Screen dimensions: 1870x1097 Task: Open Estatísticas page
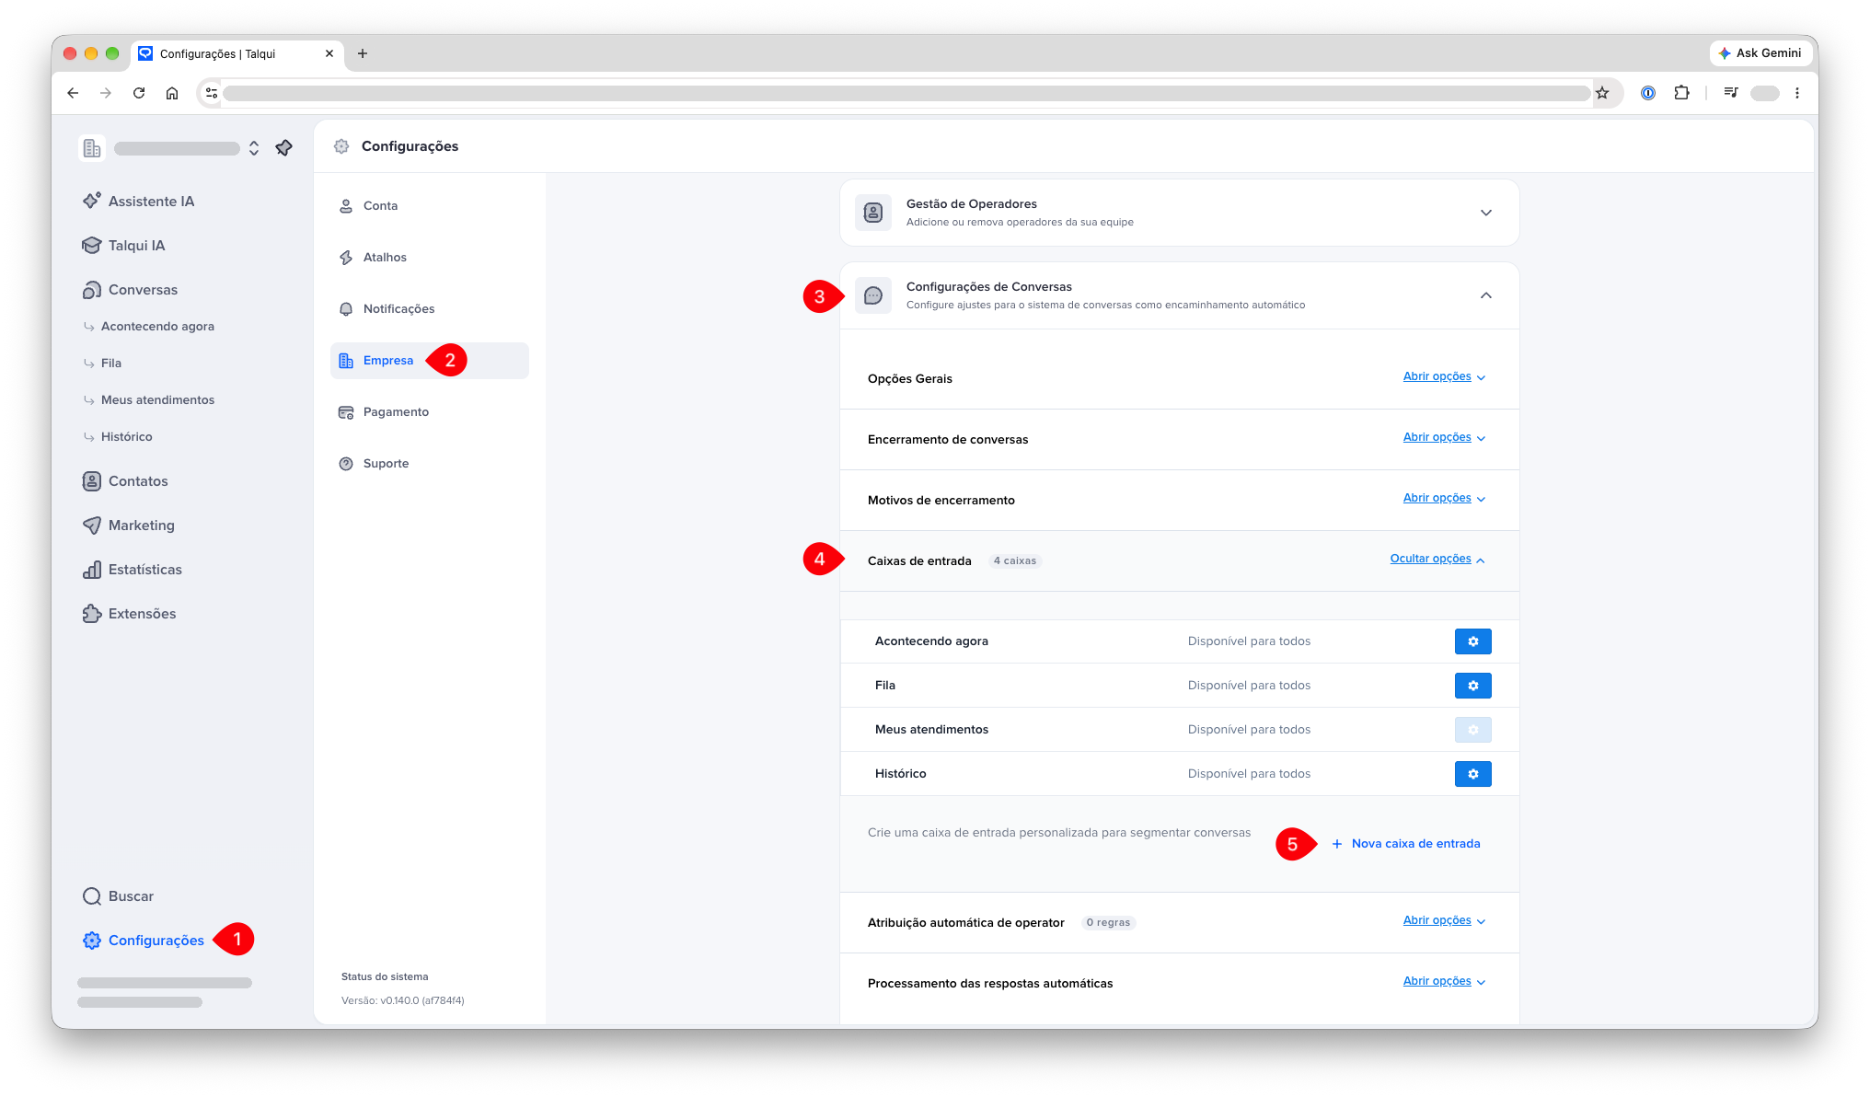coord(133,569)
